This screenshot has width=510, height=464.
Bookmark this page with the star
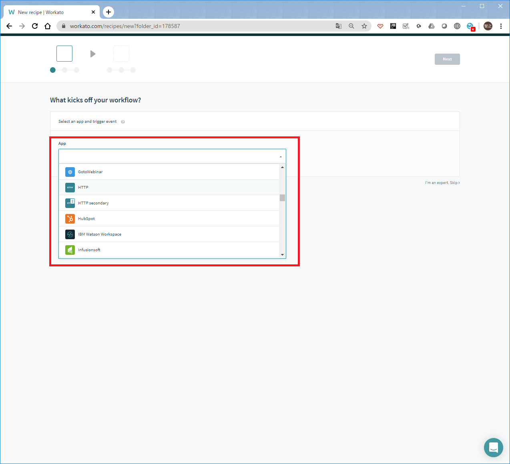click(364, 26)
